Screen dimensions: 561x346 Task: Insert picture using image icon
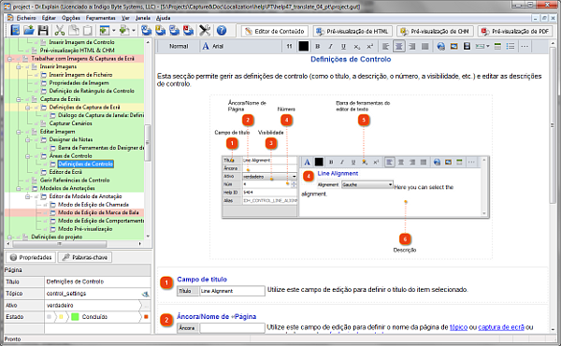(454, 46)
